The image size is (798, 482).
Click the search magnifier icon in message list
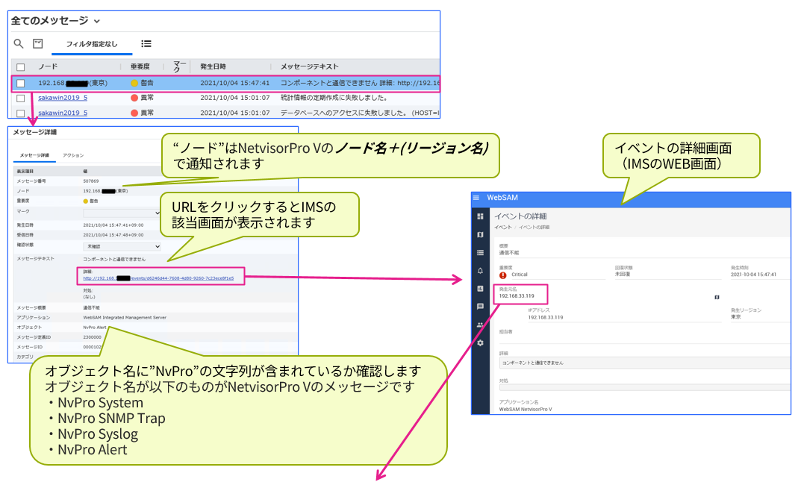[19, 44]
